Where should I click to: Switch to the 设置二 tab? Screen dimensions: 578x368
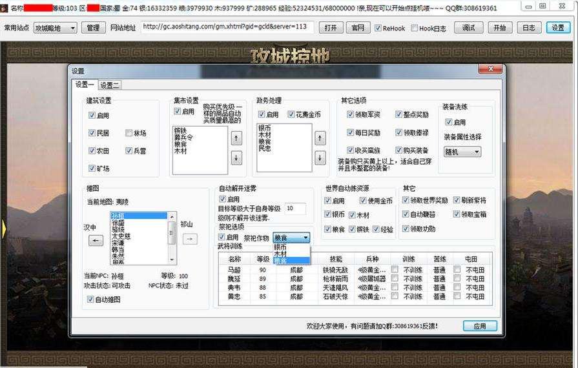click(110, 85)
